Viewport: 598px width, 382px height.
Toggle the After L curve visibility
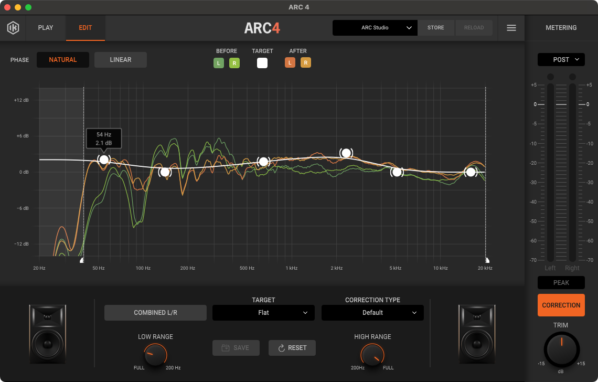290,62
